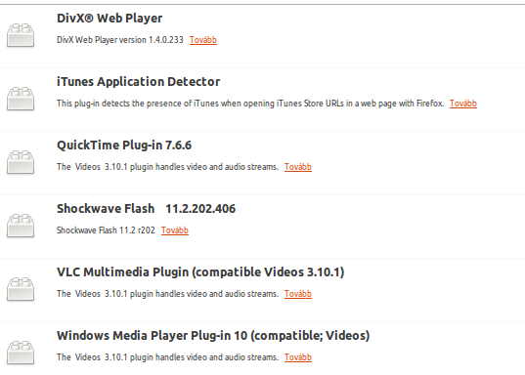Open the Tovább link for iTunes Application Detector
The width and height of the screenshot is (525, 375).
tap(463, 104)
